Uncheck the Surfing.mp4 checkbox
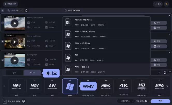Screen dimensions: 172x105 pyautogui.click(x=3, y=60)
